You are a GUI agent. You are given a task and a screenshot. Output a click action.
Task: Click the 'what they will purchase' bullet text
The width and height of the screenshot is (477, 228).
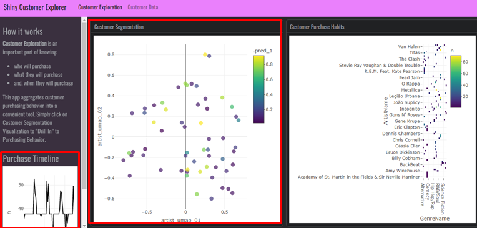(38, 75)
